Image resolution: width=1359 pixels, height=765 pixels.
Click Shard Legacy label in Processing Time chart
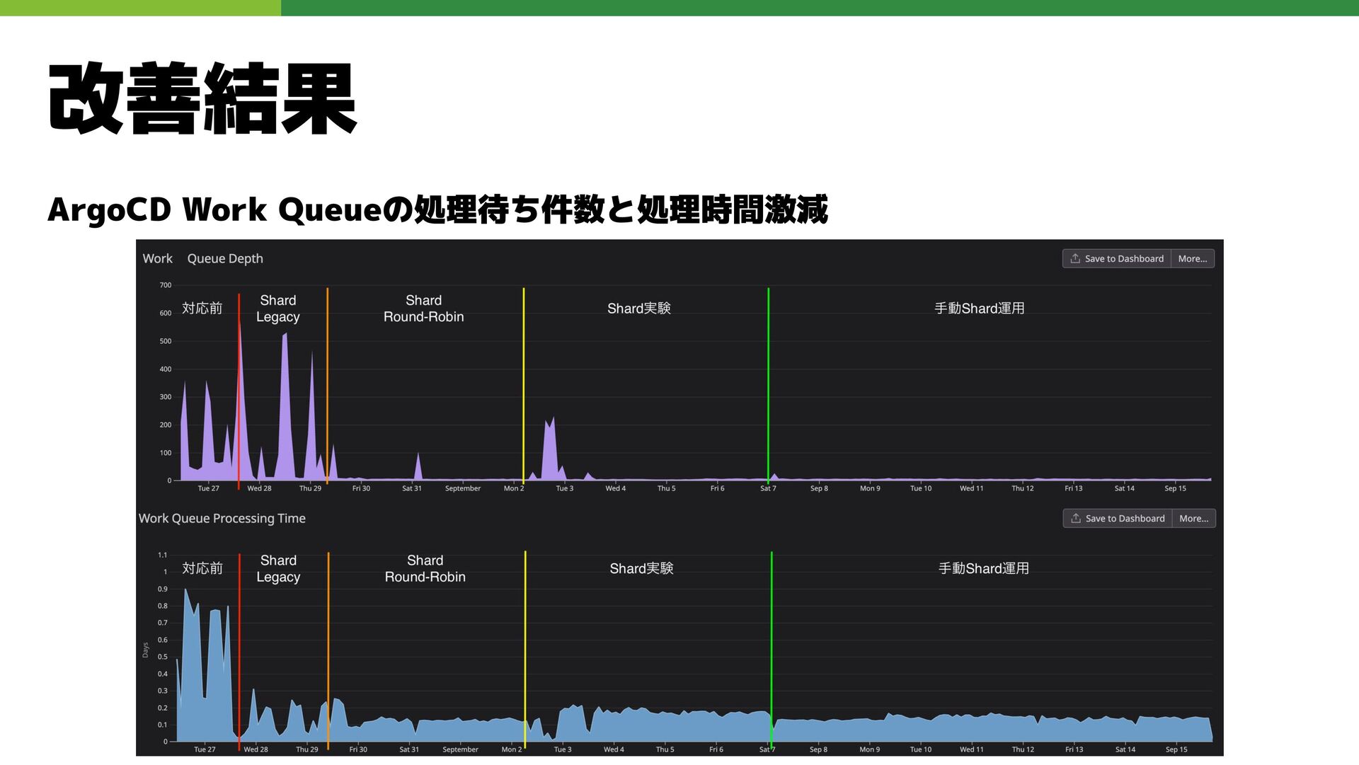point(279,568)
